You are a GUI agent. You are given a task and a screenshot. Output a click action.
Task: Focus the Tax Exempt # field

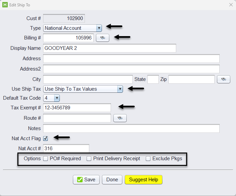(77, 108)
